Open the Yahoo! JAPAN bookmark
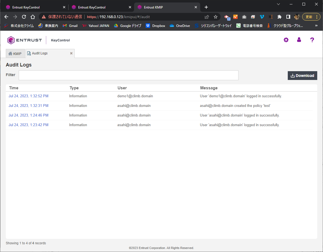This screenshot has width=323, height=252. (96, 26)
